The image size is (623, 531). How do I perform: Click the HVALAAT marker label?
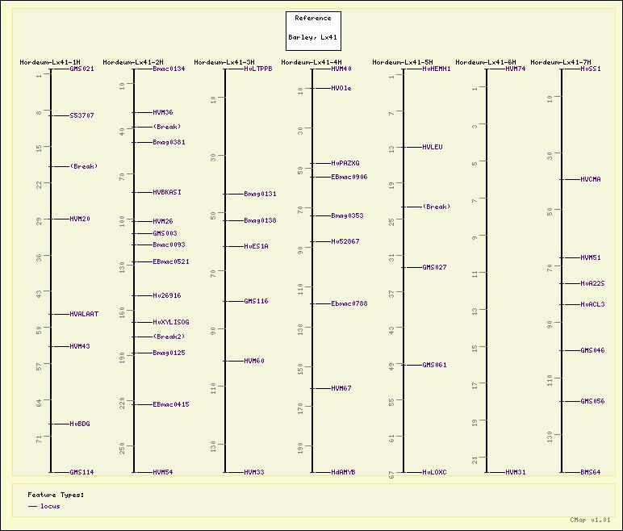tap(84, 315)
